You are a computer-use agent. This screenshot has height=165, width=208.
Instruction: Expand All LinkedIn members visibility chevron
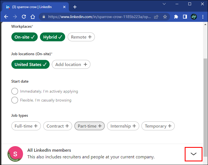tap(193, 154)
